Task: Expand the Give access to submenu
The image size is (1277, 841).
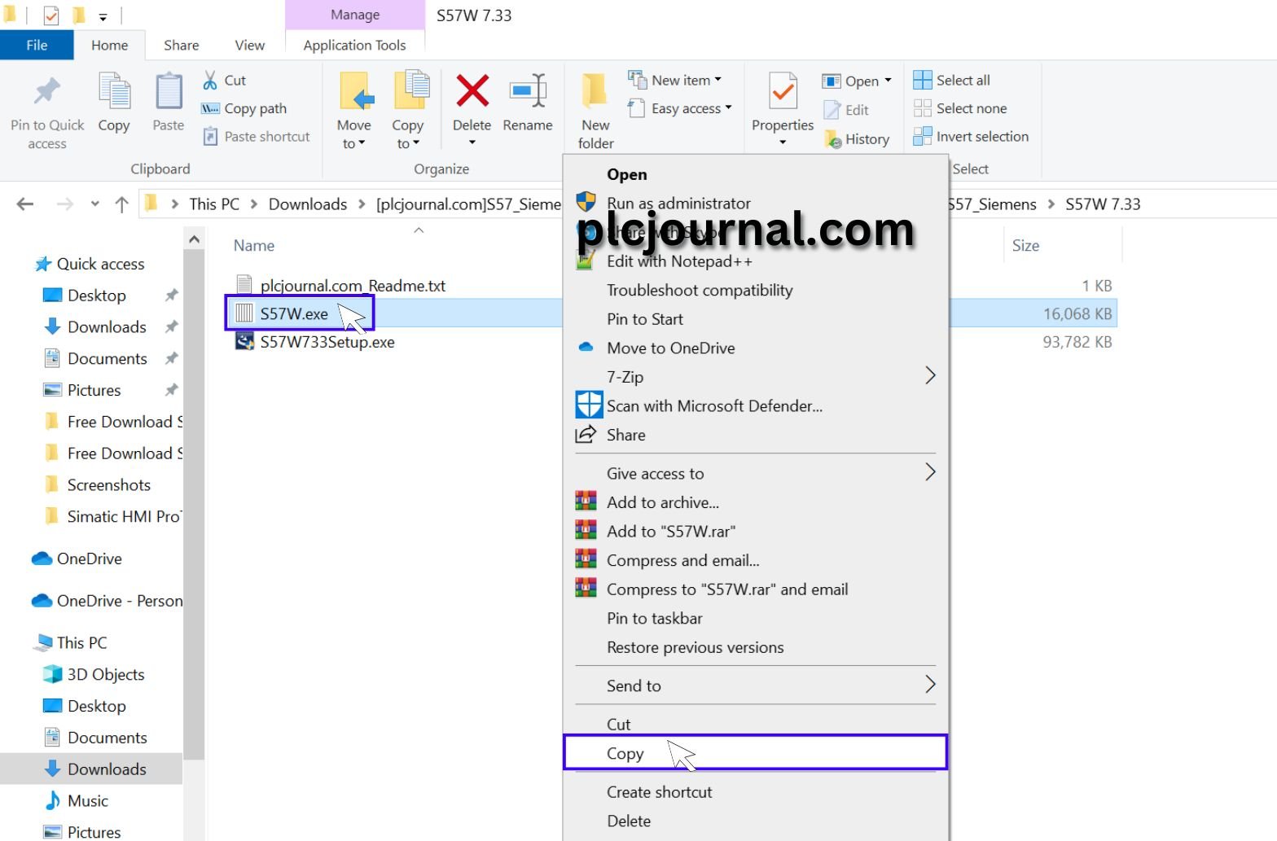Action: pos(930,473)
